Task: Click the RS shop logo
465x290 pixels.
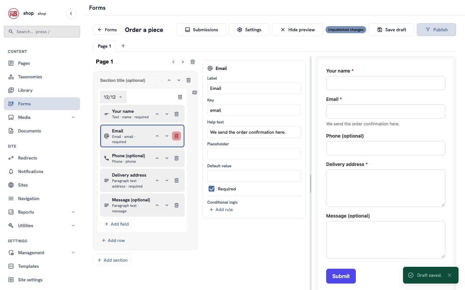Action: [x=14, y=14]
